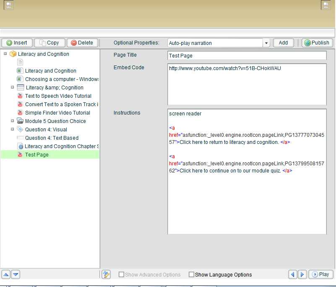The width and height of the screenshot is (336, 287).
Task: Click the Literacy &amp; Cognition table icon
Action: tap(21, 87)
